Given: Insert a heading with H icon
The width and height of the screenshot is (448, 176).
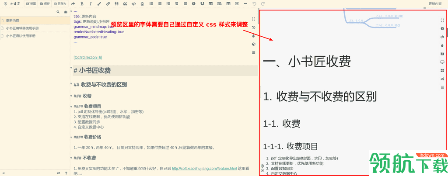Looking at the screenshot, I should coord(237,3).
